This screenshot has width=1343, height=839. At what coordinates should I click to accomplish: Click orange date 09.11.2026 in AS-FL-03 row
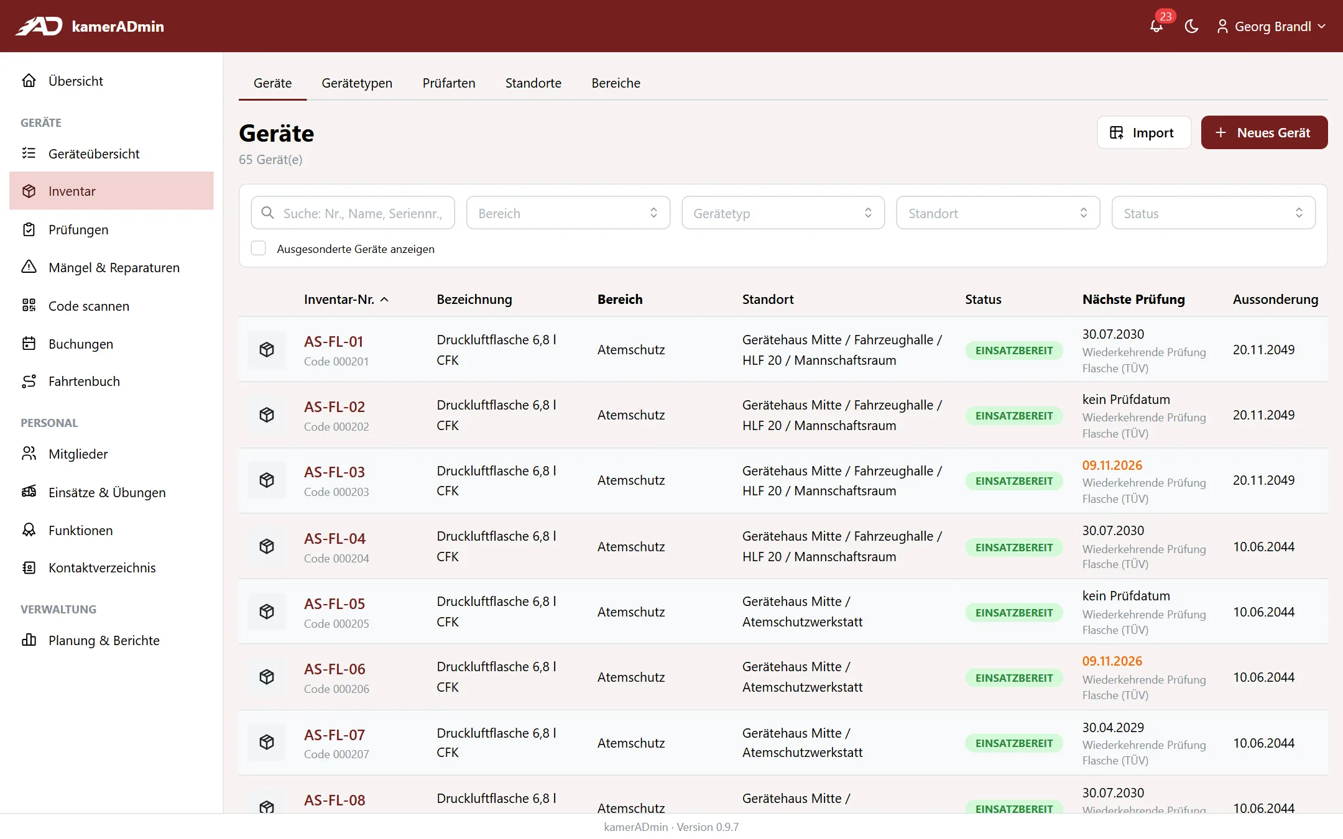pos(1112,465)
